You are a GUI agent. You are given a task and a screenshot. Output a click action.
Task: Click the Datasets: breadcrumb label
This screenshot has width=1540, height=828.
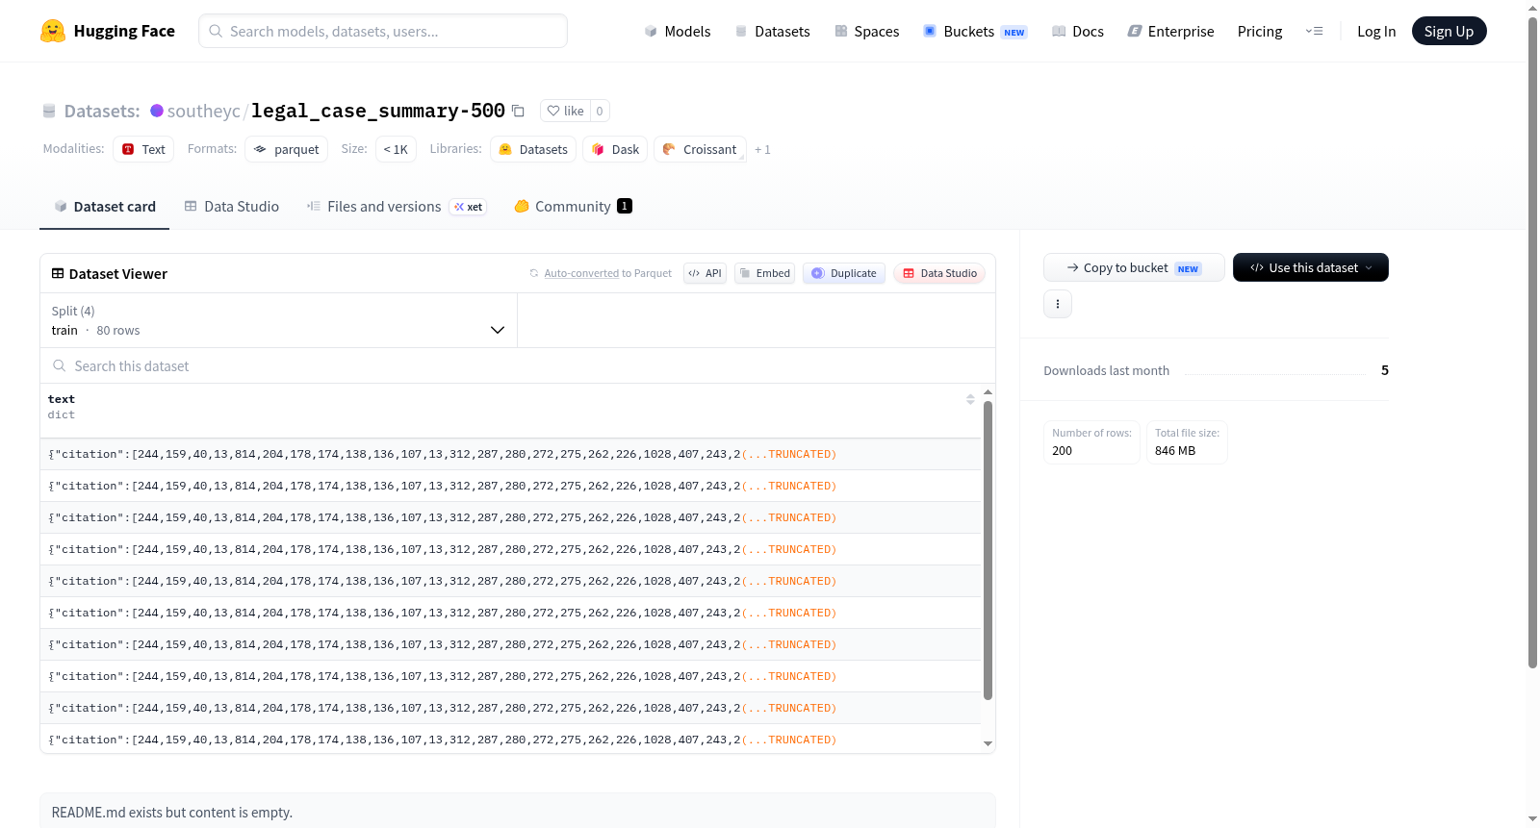tap(102, 111)
